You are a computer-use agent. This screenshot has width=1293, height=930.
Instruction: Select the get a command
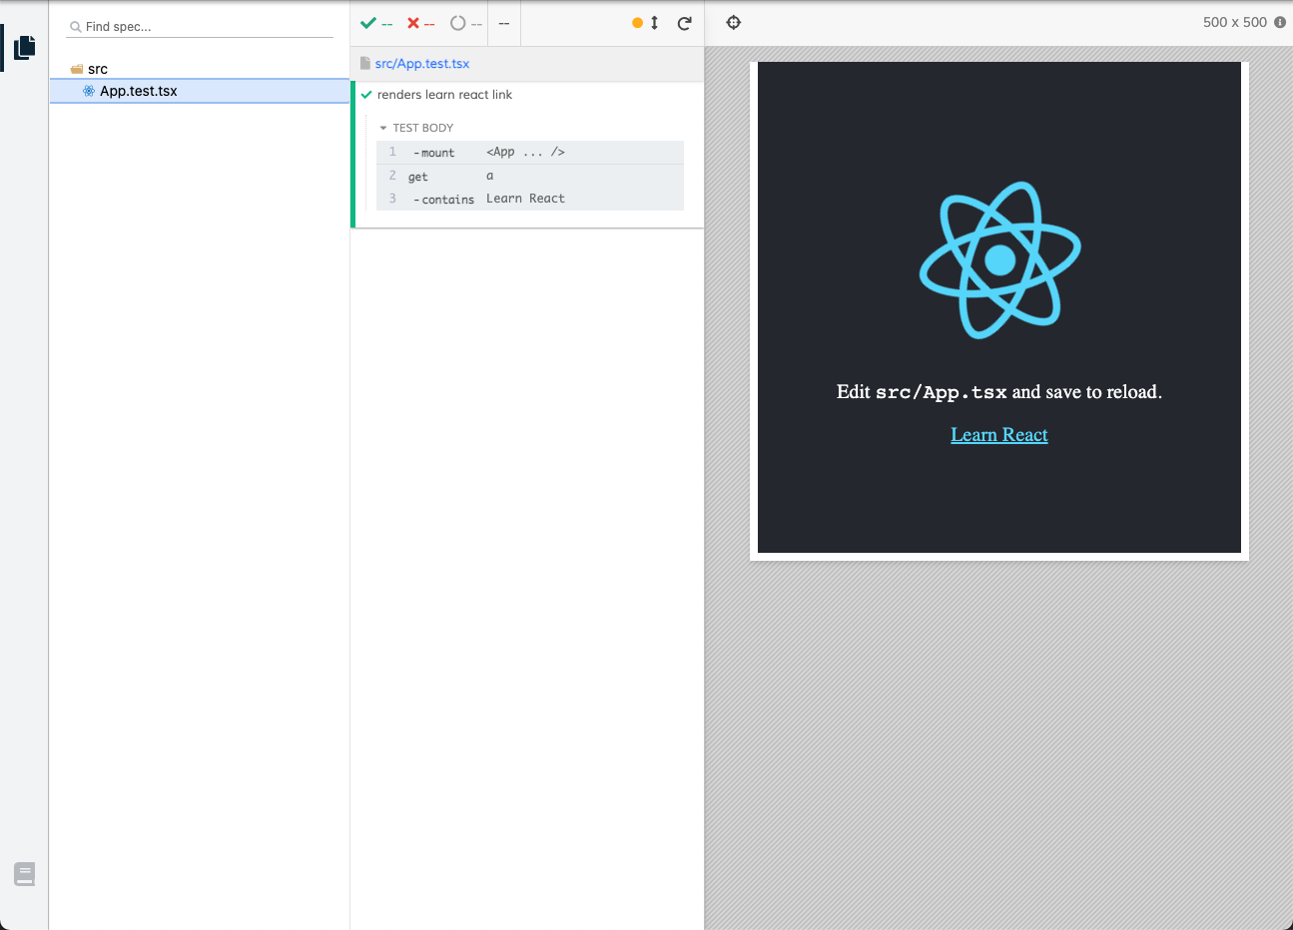(530, 176)
